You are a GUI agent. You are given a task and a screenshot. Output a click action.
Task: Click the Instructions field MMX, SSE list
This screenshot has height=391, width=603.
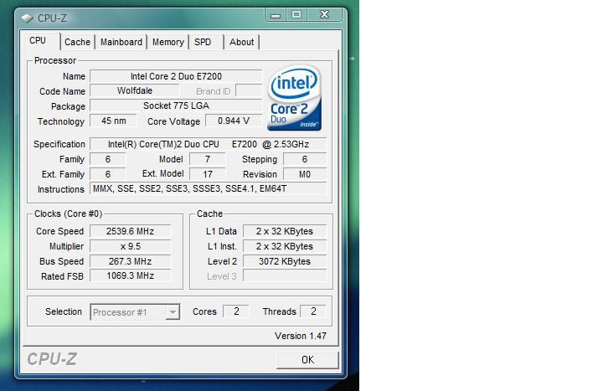[x=208, y=188]
